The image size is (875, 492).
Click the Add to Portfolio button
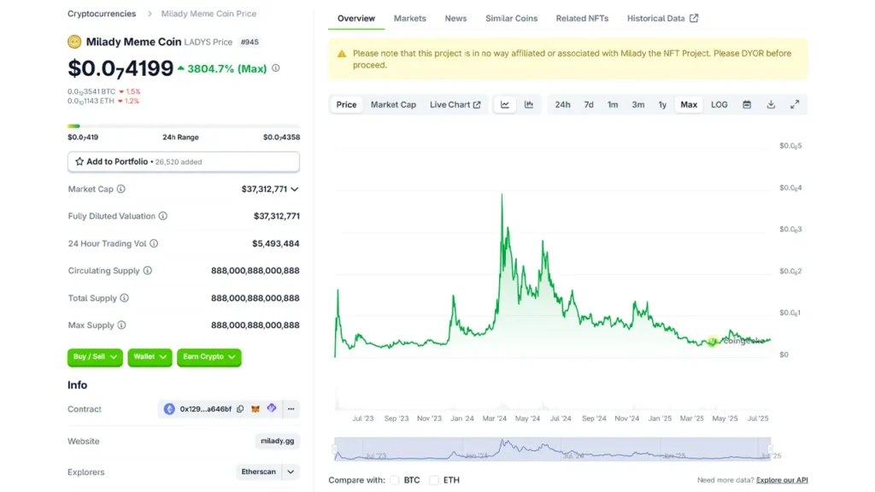184,161
